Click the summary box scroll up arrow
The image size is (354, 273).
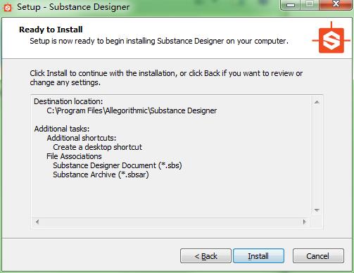click(317, 102)
